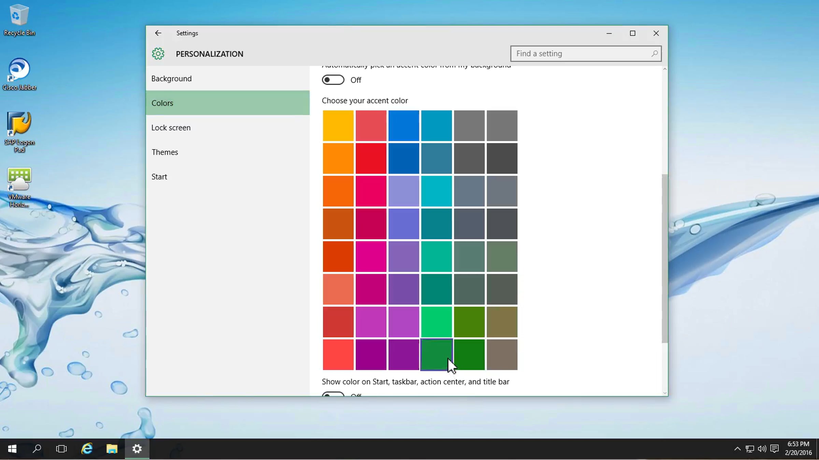This screenshot has height=460, width=819.
Task: Click the Personalization gear icon
Action: [158, 54]
